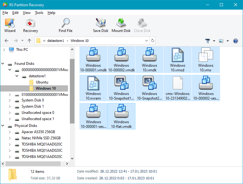Select the Windows 10.vmsd file

pos(177,60)
